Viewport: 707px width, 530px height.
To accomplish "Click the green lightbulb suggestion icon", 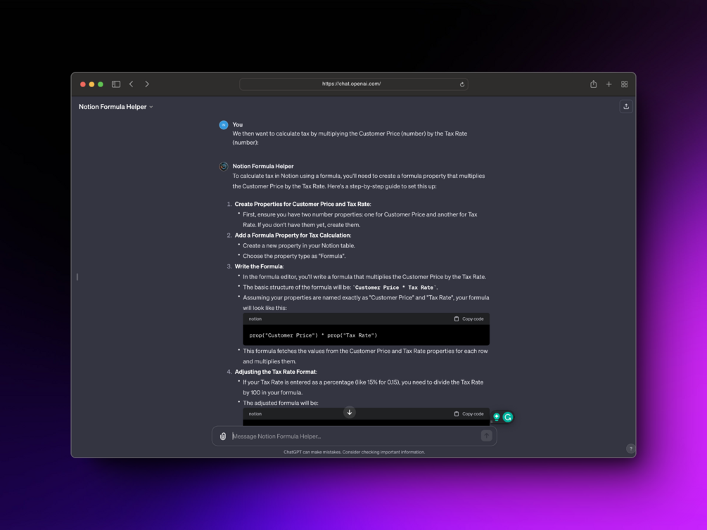I will pyautogui.click(x=497, y=417).
